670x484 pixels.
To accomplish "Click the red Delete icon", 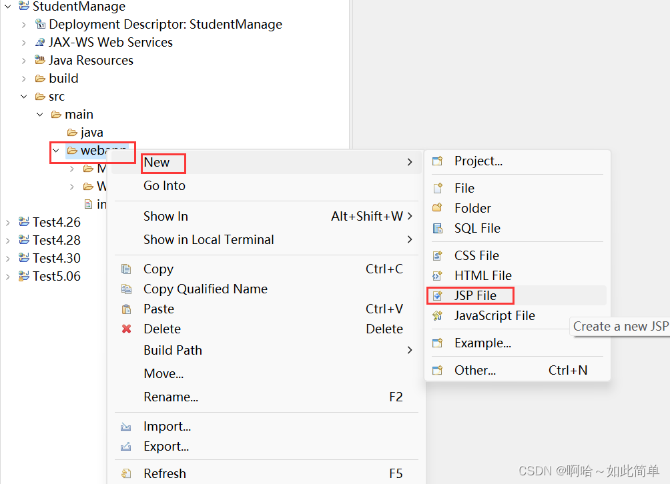I will tap(127, 329).
